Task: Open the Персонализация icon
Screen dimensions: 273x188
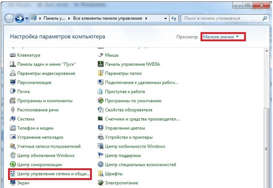Action: (13, 83)
